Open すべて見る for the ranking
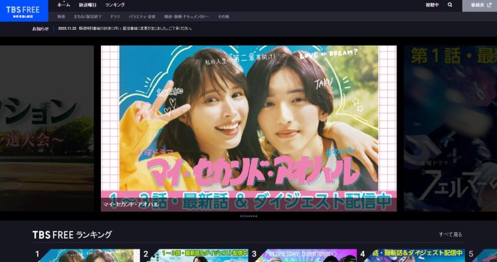This screenshot has height=262, width=497. [450, 234]
